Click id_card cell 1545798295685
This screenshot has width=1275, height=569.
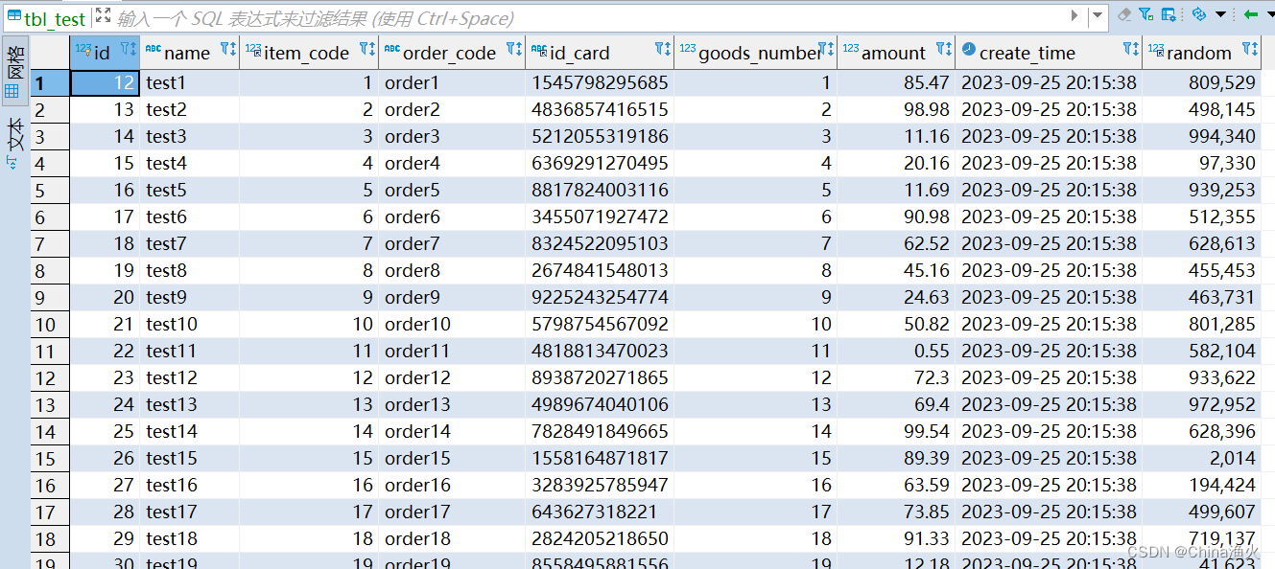click(x=600, y=82)
